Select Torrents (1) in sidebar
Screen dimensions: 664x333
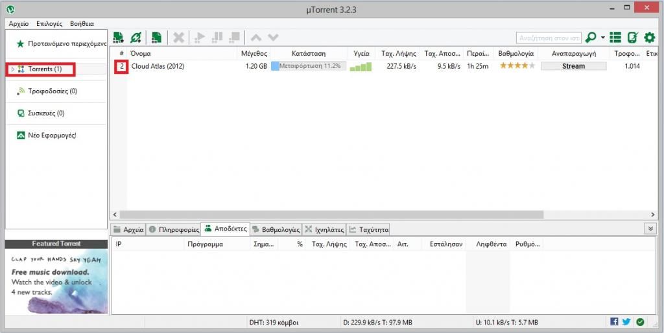coord(45,69)
